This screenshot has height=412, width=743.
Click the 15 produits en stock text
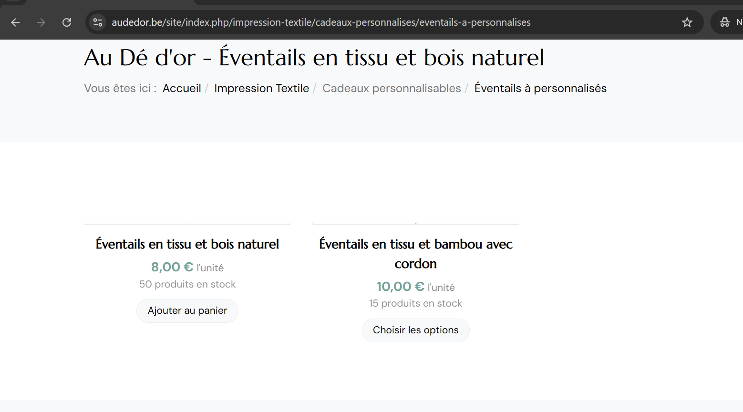click(416, 303)
